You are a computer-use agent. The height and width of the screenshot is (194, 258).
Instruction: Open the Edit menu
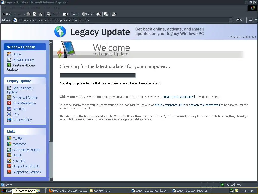[12, 8]
